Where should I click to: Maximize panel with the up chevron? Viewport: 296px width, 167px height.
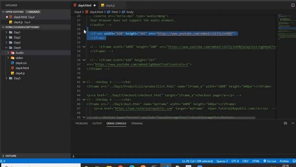tap(293, 123)
